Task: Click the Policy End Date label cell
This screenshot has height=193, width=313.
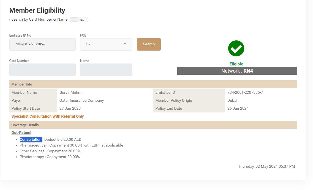Action: coord(189,109)
